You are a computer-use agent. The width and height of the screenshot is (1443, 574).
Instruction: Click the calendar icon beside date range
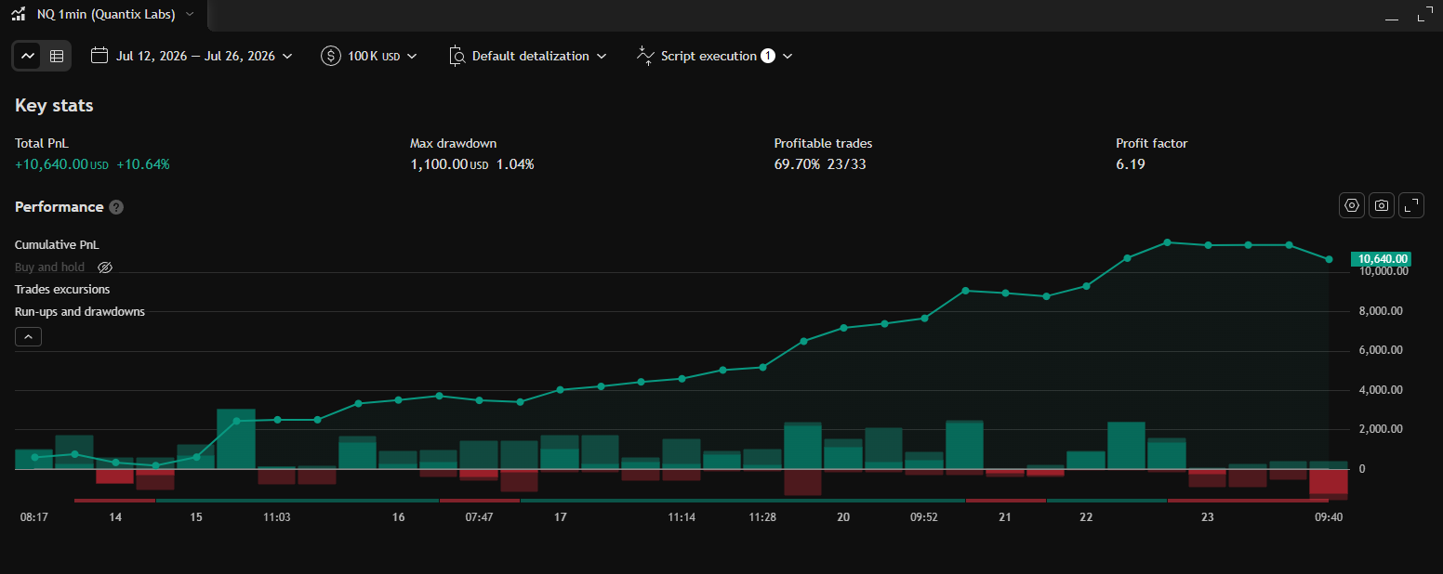[99, 56]
